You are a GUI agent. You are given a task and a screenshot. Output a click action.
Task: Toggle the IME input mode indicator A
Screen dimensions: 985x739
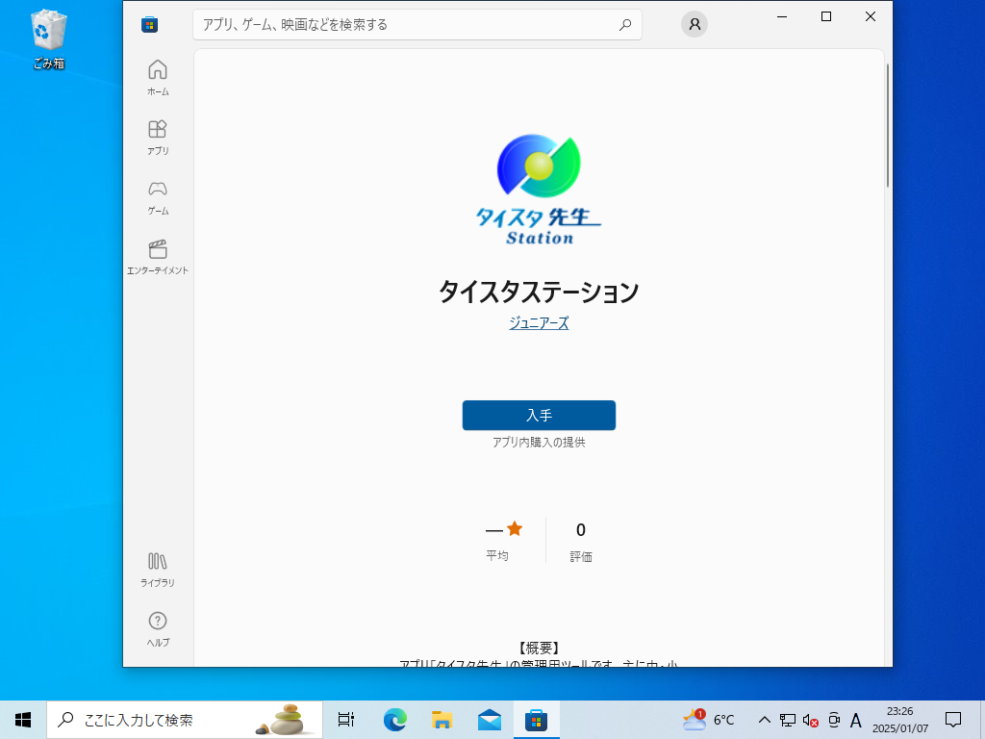pyautogui.click(x=856, y=720)
